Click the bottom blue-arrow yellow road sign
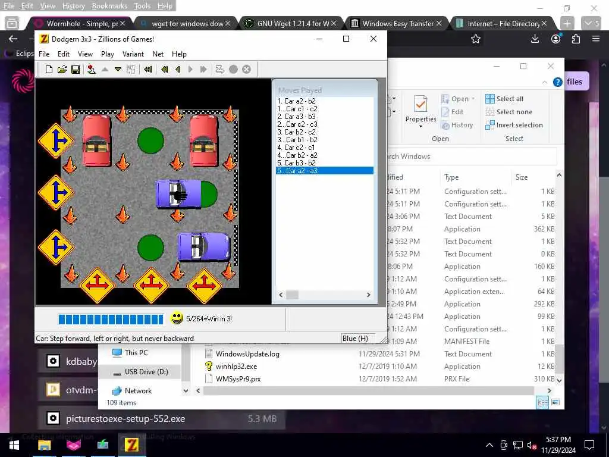 pos(56,248)
